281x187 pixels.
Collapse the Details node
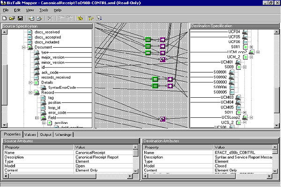coord(30,82)
